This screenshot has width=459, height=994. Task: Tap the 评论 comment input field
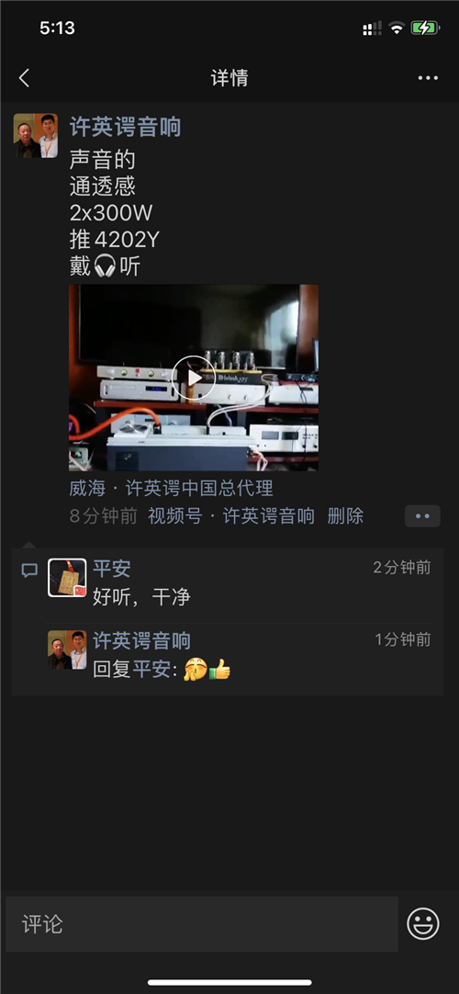click(202, 923)
